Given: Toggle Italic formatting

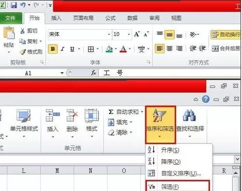Looking at the screenshot, I should (62, 49).
